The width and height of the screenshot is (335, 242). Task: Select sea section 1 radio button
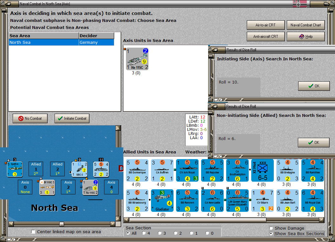(x=191, y=233)
